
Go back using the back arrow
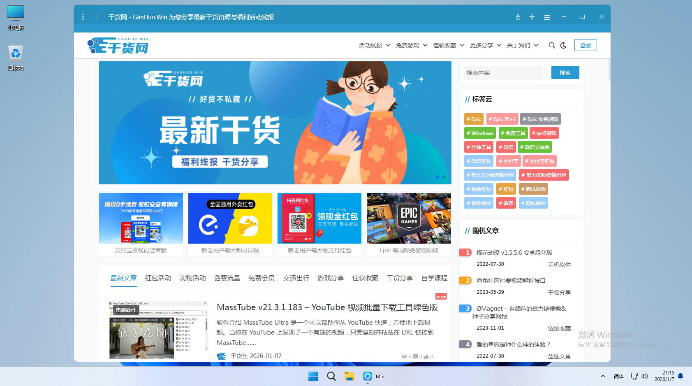tap(97, 17)
